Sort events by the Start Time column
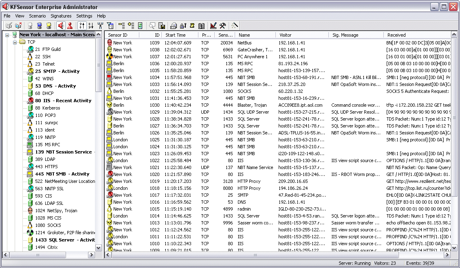 pos(180,35)
